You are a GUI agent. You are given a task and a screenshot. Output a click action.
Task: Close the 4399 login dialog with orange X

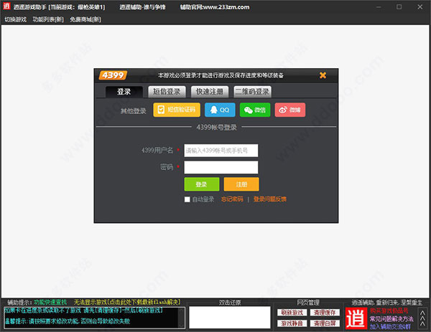click(323, 75)
